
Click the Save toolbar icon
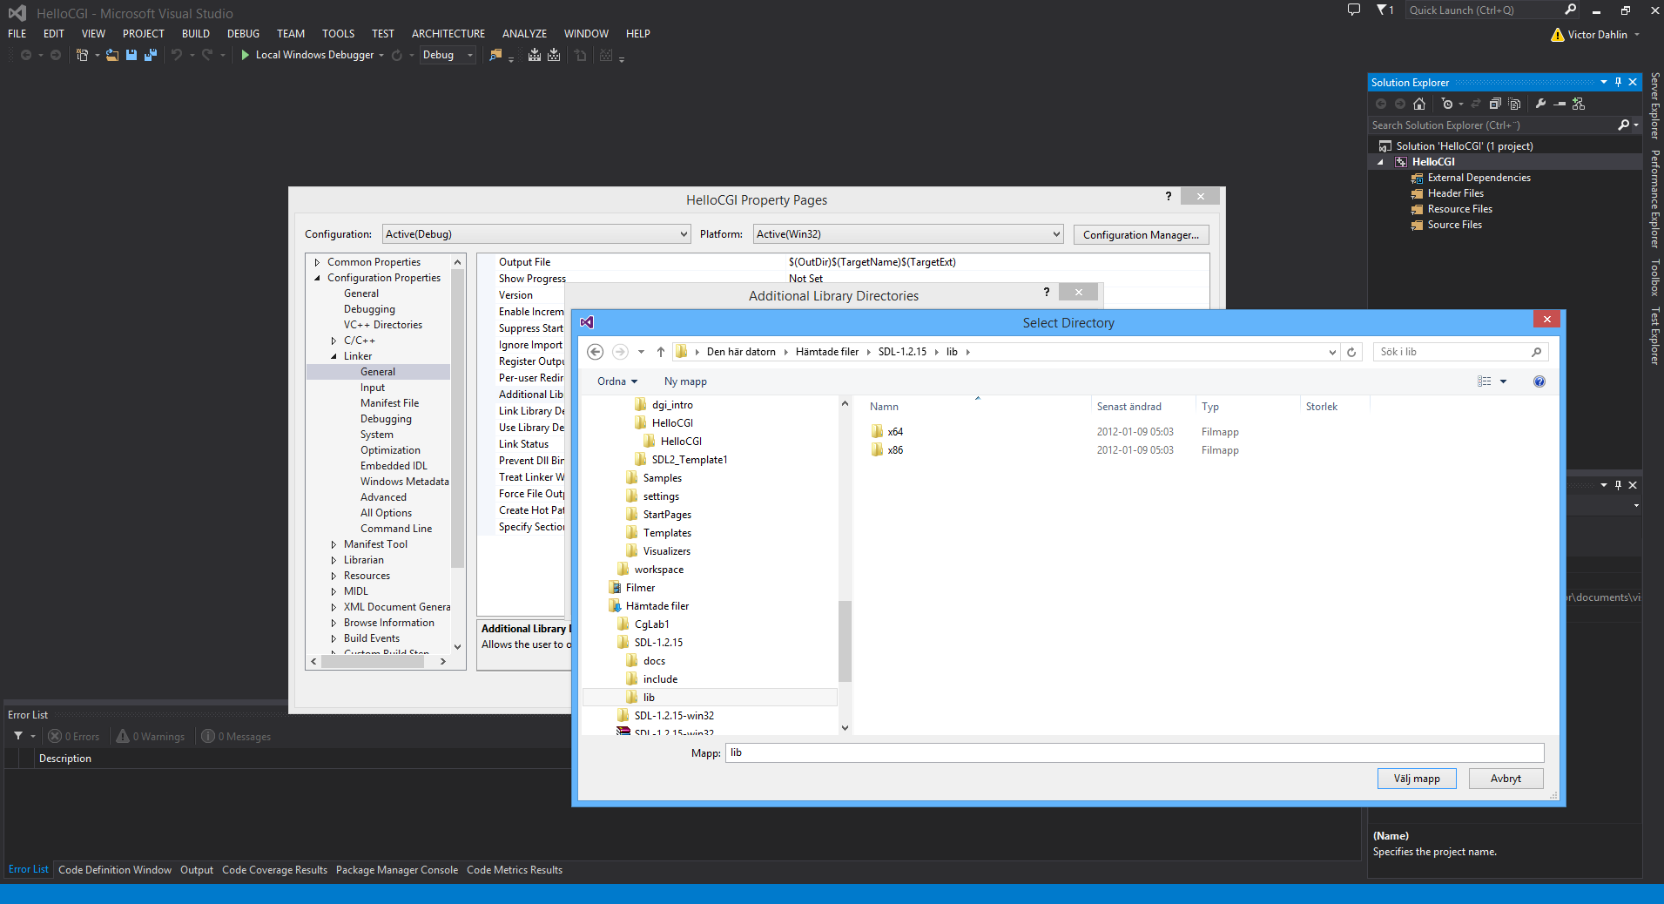[131, 55]
